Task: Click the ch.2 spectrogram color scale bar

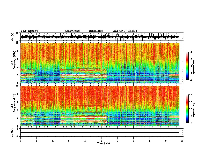Action: pos(187,109)
